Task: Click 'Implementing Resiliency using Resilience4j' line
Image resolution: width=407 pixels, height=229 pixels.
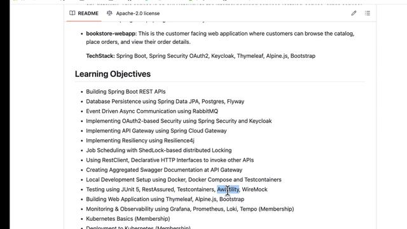Action: 140,141
